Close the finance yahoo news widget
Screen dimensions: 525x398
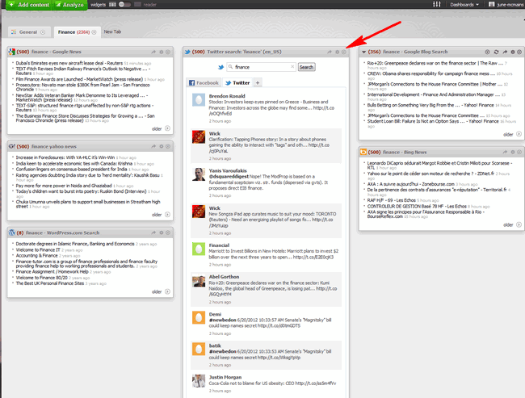(x=168, y=146)
